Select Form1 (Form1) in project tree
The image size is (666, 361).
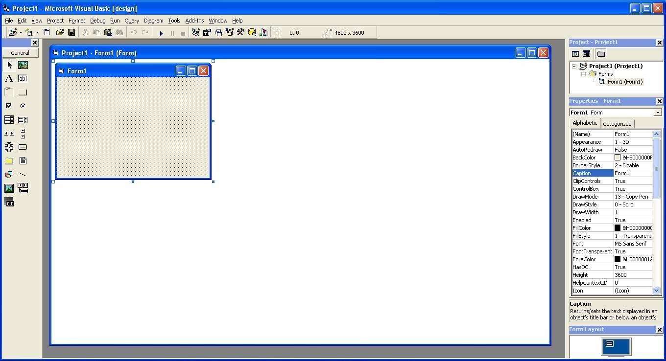625,82
